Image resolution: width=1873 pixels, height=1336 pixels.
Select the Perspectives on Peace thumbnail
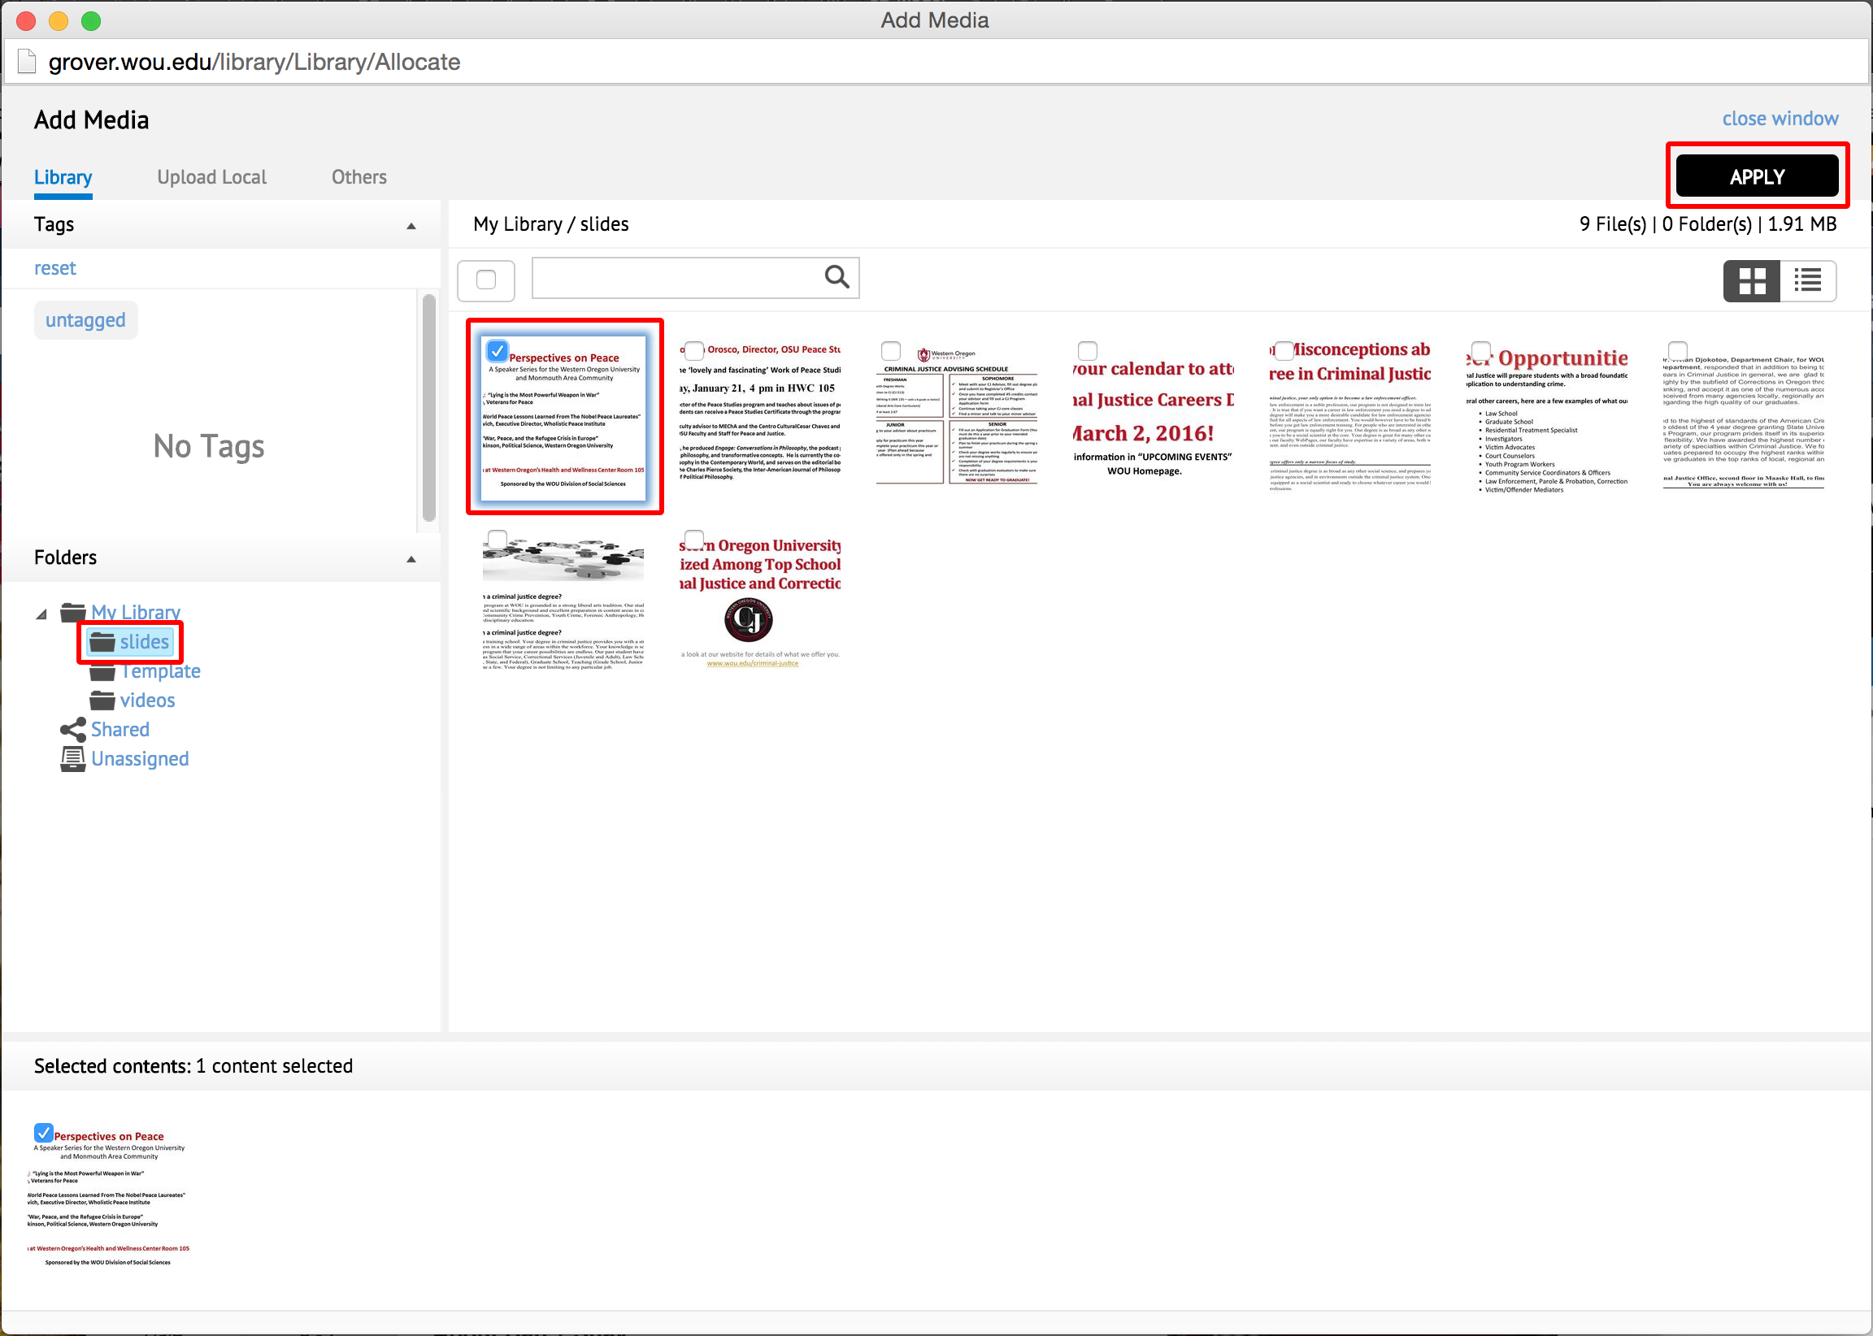pos(564,419)
